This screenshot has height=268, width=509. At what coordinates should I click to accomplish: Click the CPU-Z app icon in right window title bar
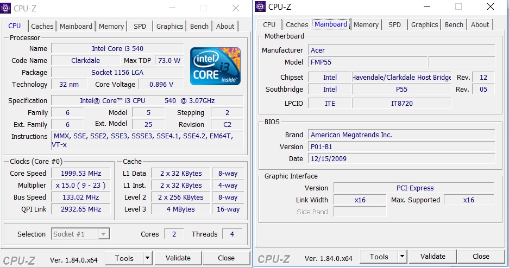[260, 7]
